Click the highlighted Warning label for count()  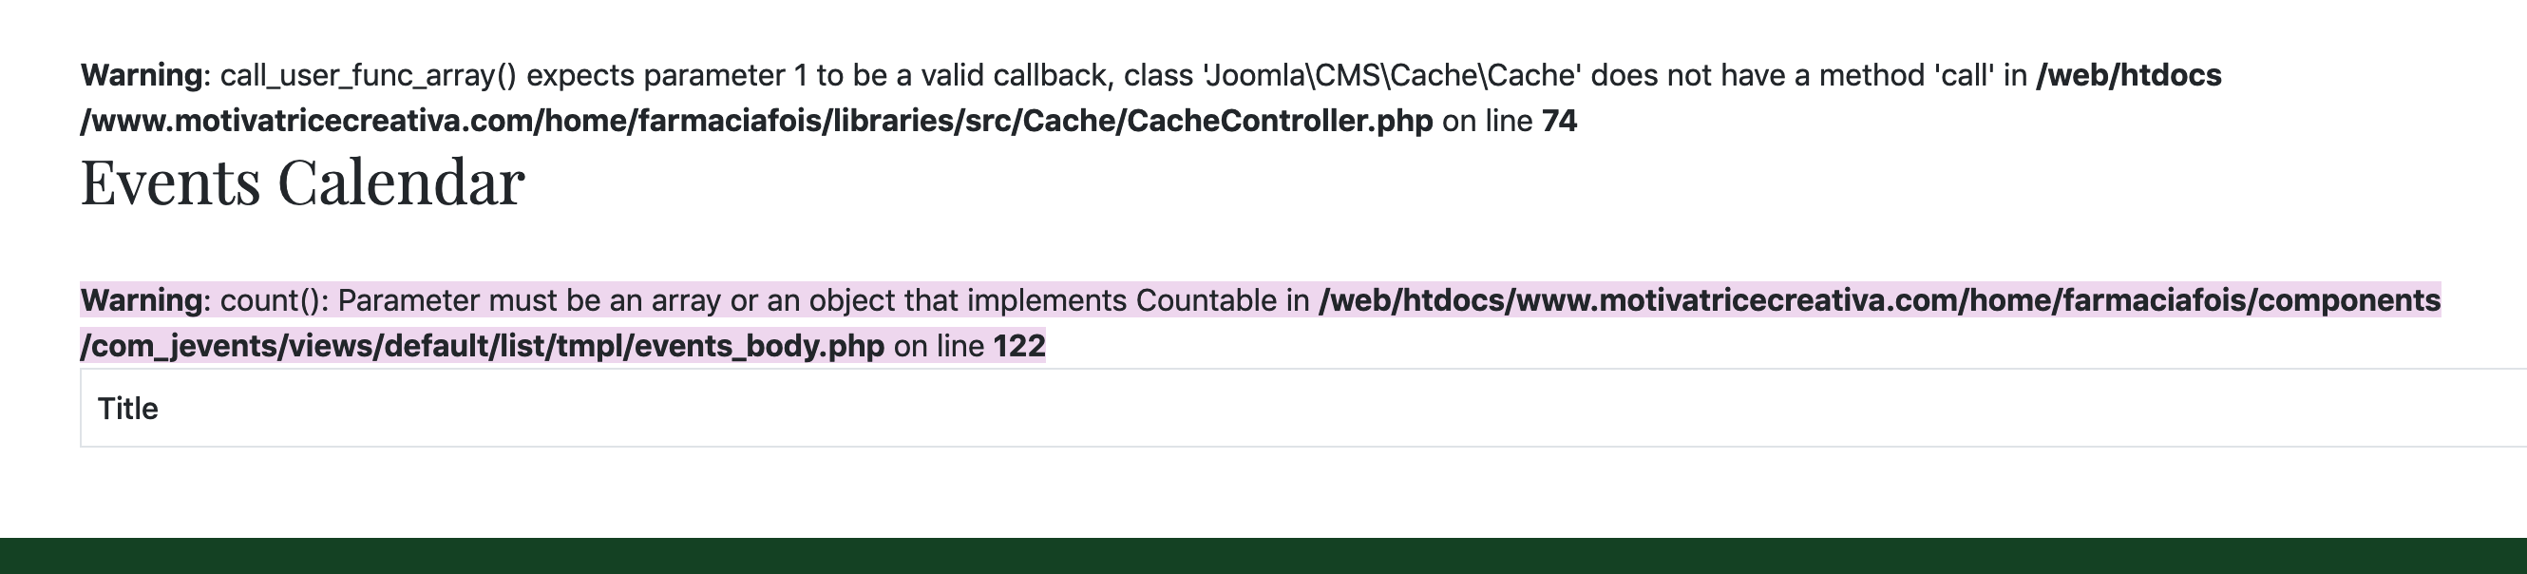click(142, 300)
